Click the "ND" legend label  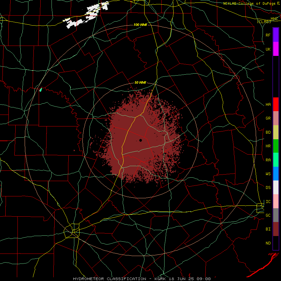click(x=268, y=243)
